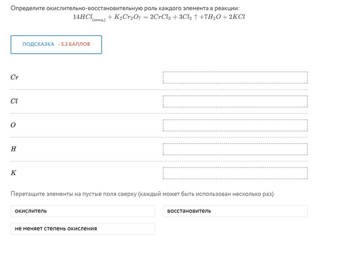Select the empty drop field for K
The height and width of the screenshot is (255, 338).
pyautogui.click(x=235, y=173)
